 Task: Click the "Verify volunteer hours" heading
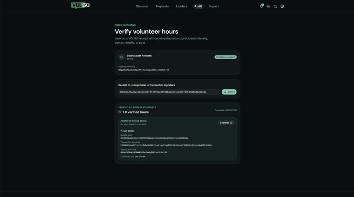(146, 32)
